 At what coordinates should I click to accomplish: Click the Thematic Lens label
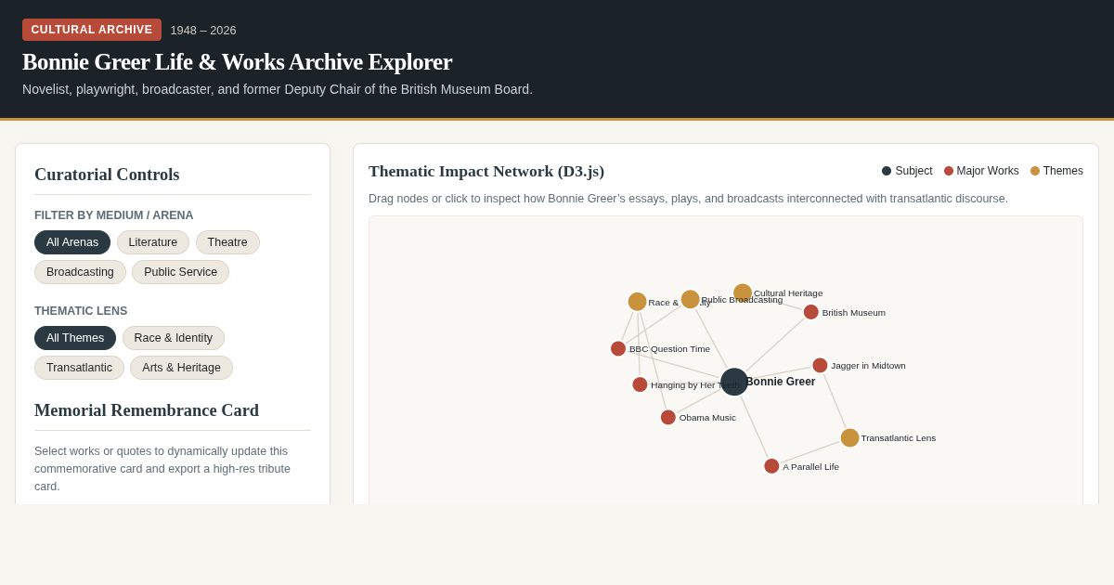pos(81,311)
